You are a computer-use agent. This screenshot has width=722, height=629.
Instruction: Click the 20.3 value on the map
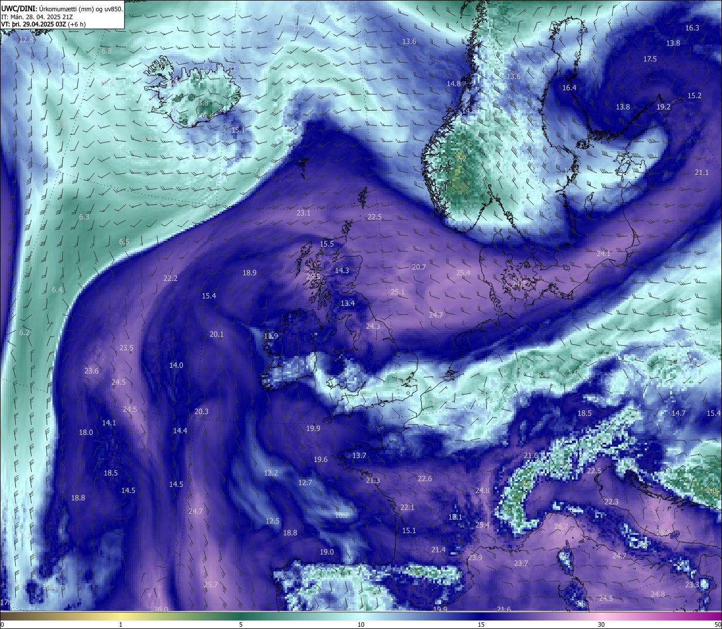[x=201, y=412]
